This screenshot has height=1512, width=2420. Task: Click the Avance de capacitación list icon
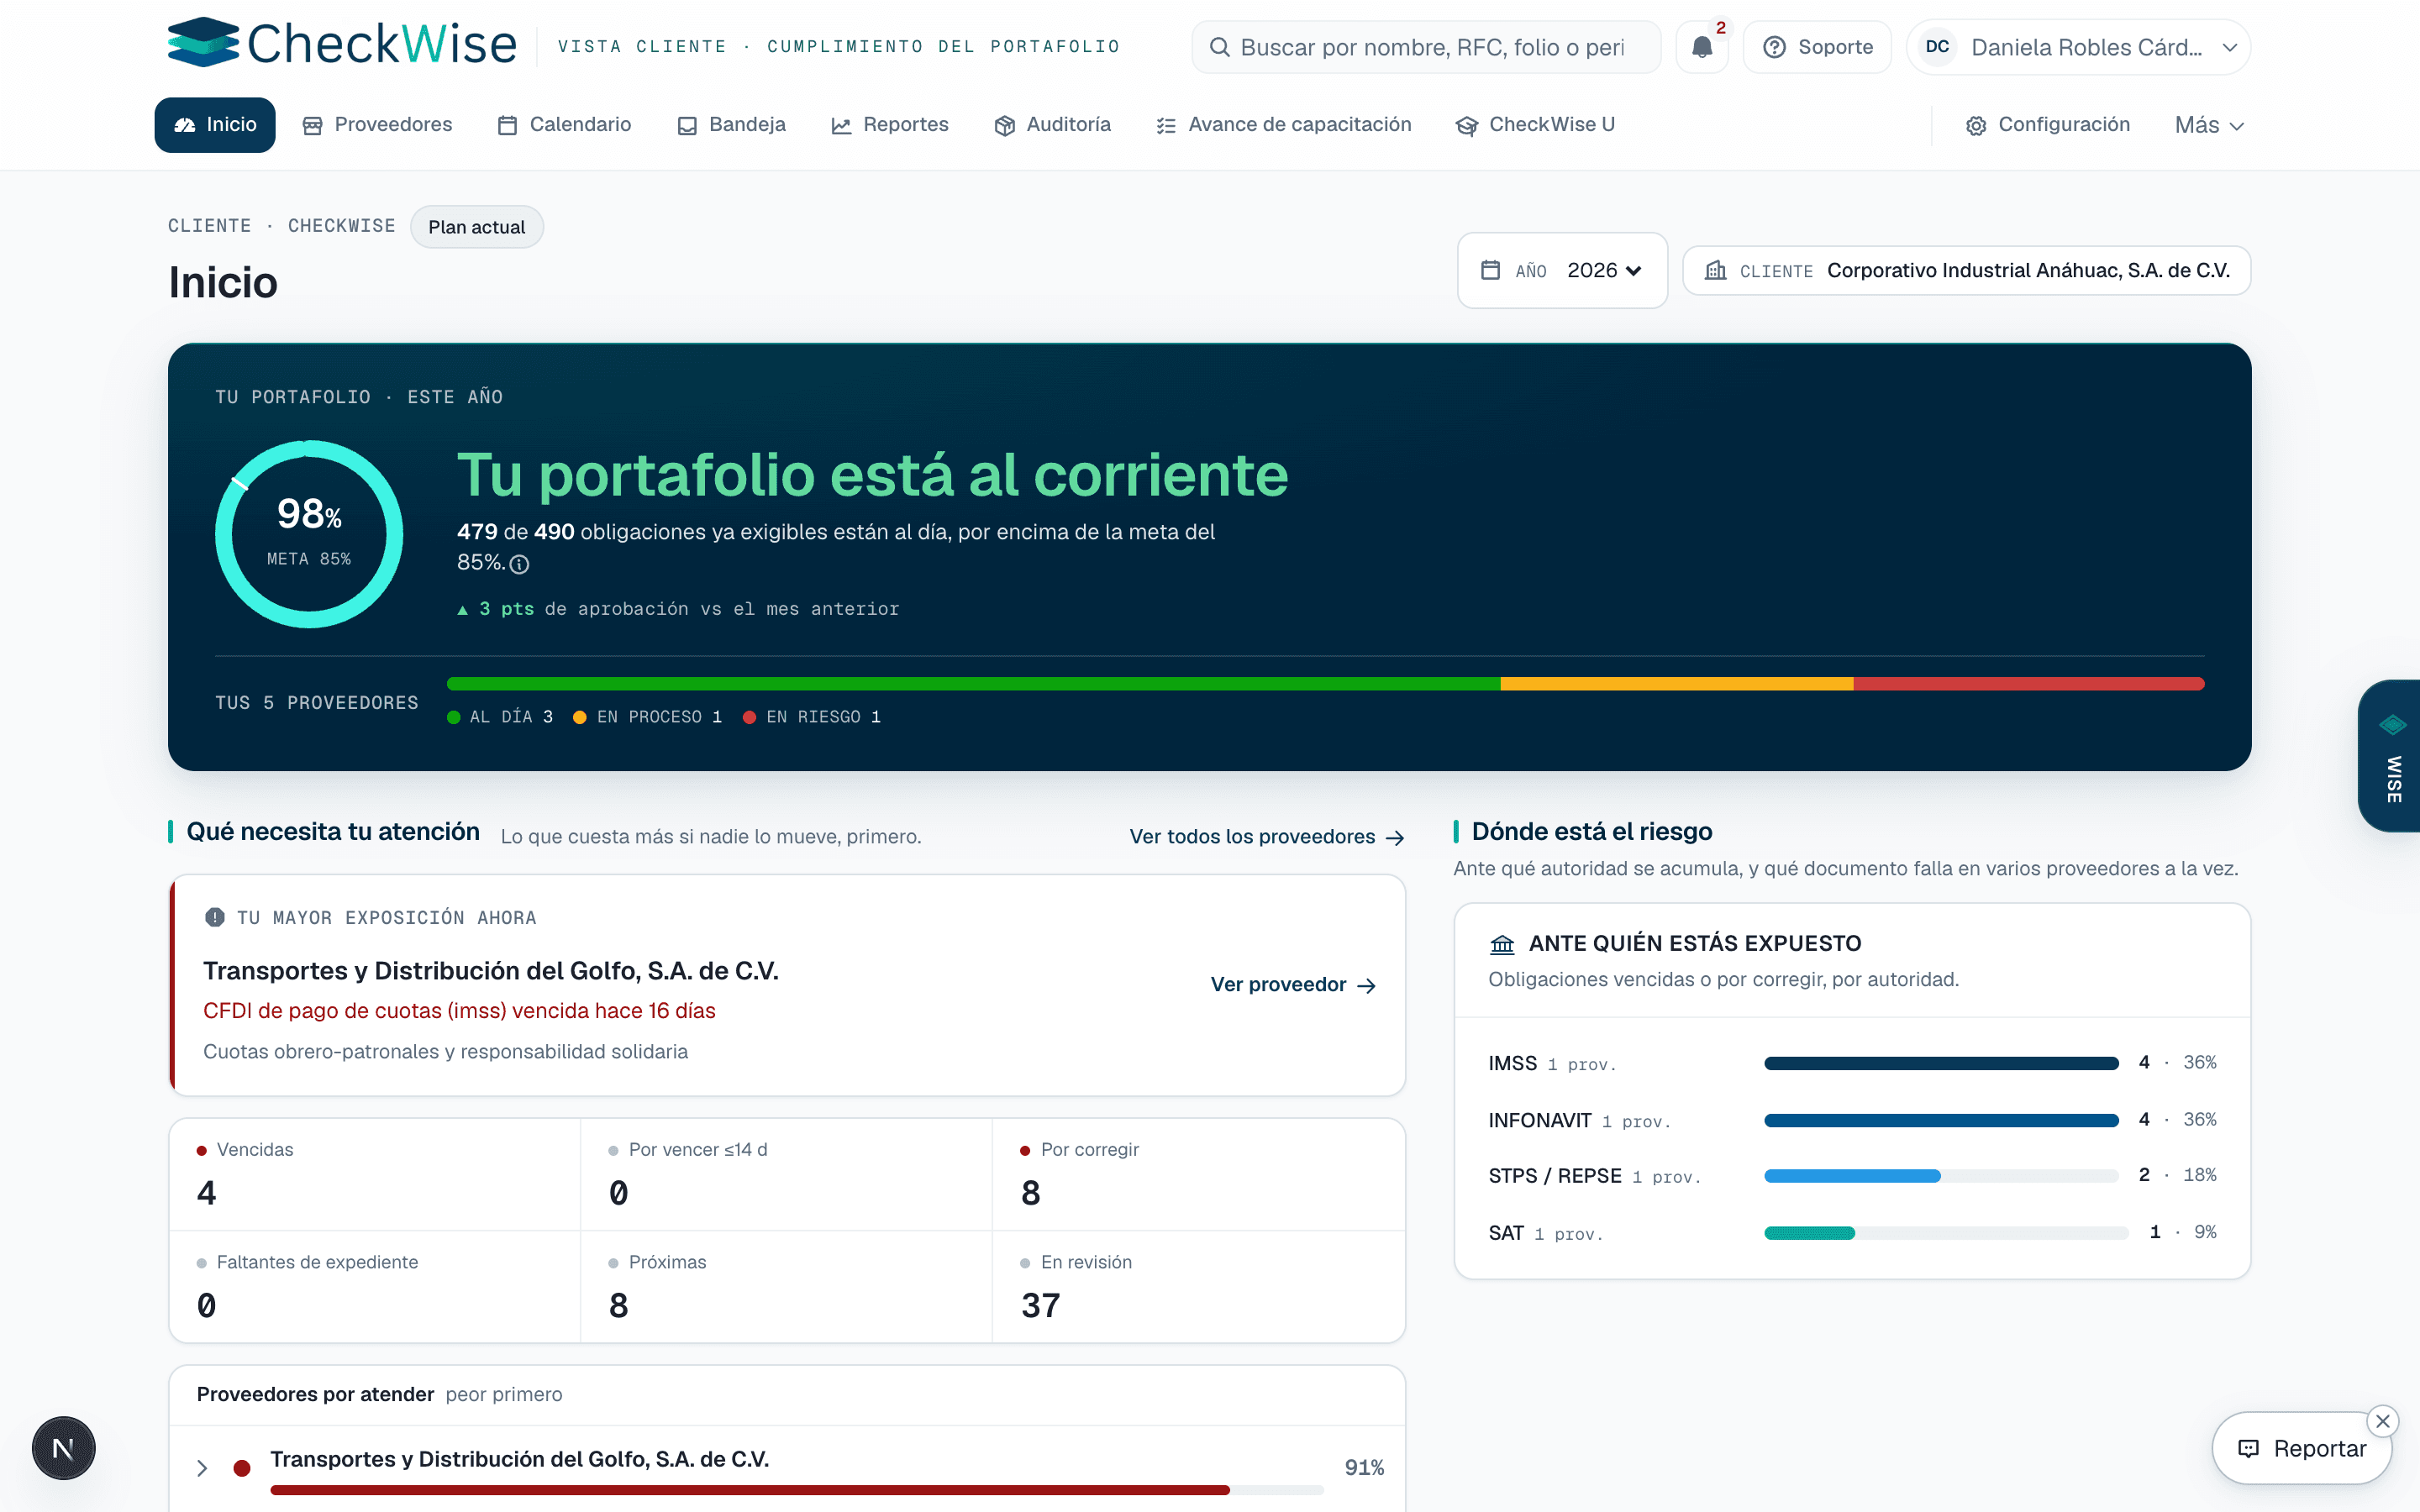pyautogui.click(x=1166, y=126)
